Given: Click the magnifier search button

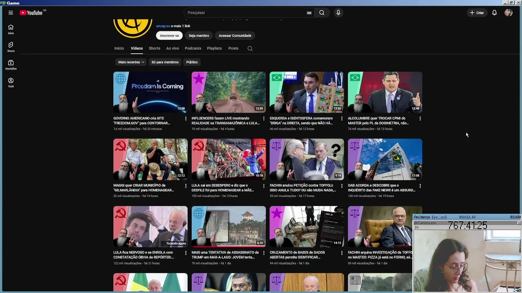Looking at the screenshot, I should [x=322, y=13].
